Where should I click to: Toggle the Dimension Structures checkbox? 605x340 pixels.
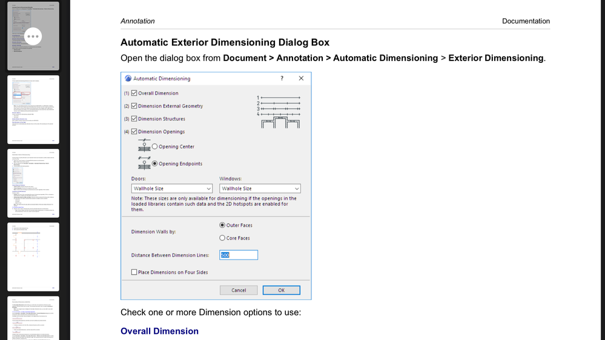coord(134,119)
